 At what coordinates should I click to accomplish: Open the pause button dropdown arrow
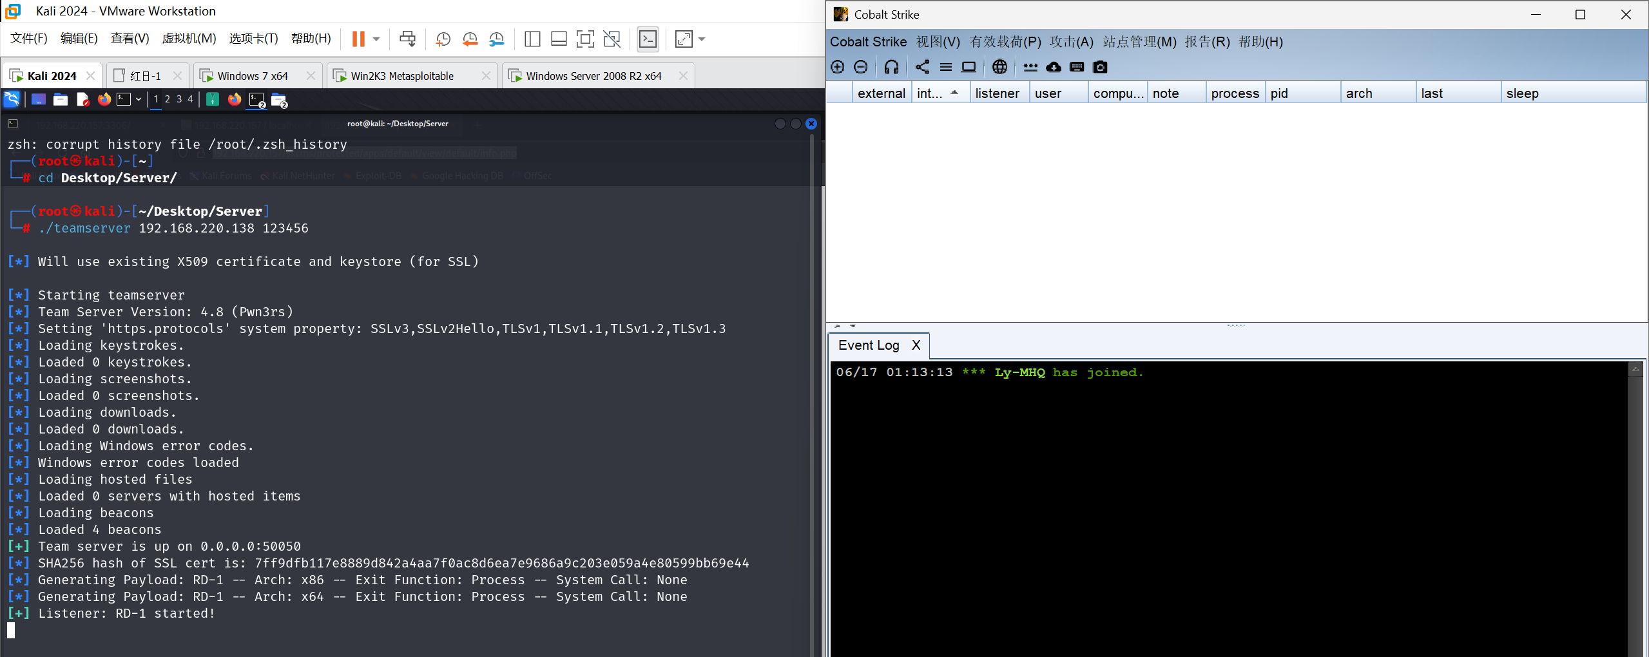point(376,39)
